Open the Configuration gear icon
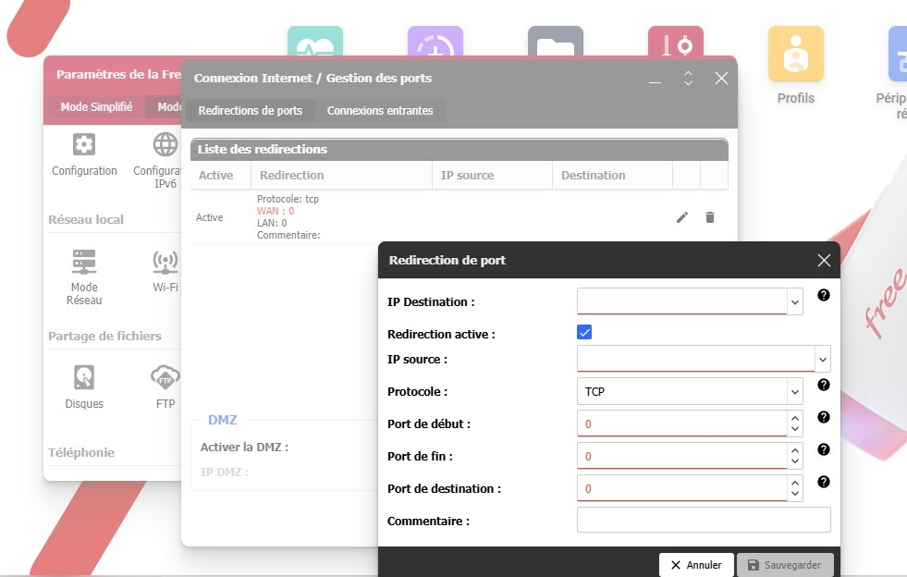 [84, 145]
